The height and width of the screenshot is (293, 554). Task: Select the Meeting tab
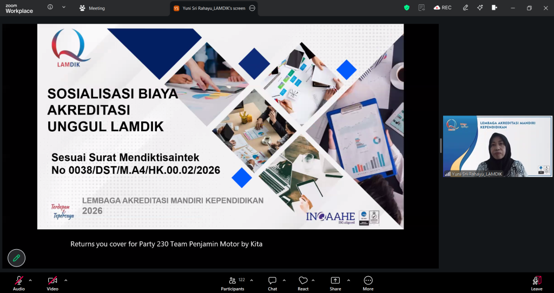tap(92, 8)
